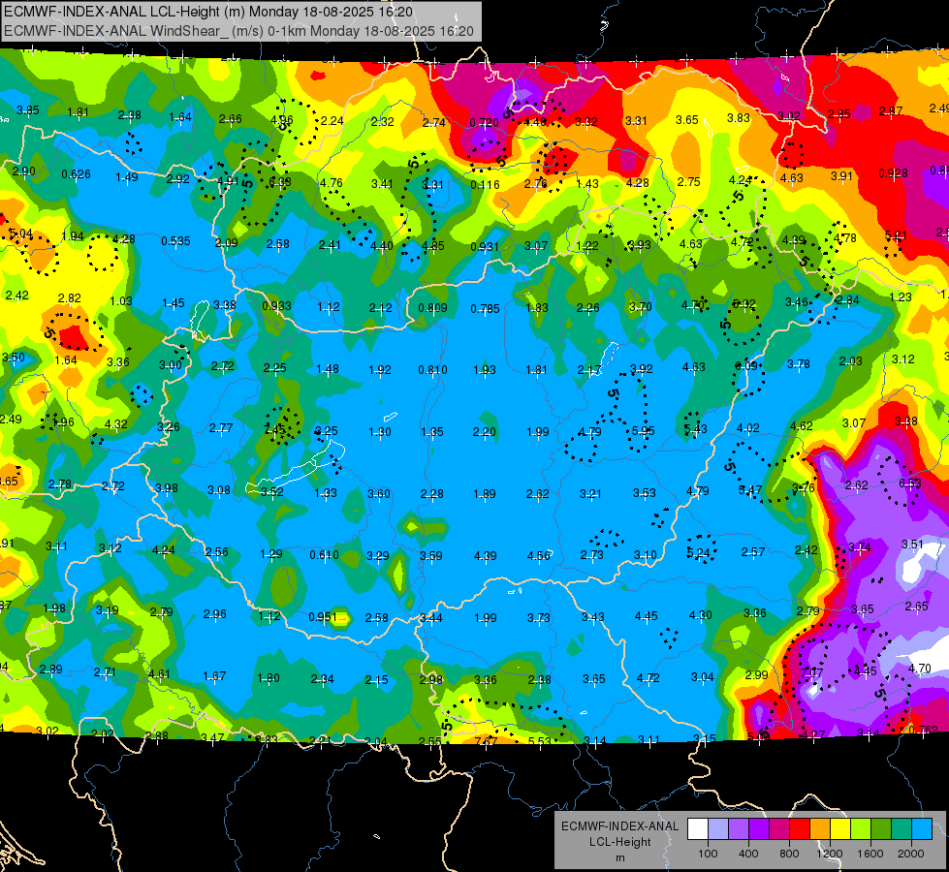
Task: Click the teal legend swatch
Action: point(902,828)
